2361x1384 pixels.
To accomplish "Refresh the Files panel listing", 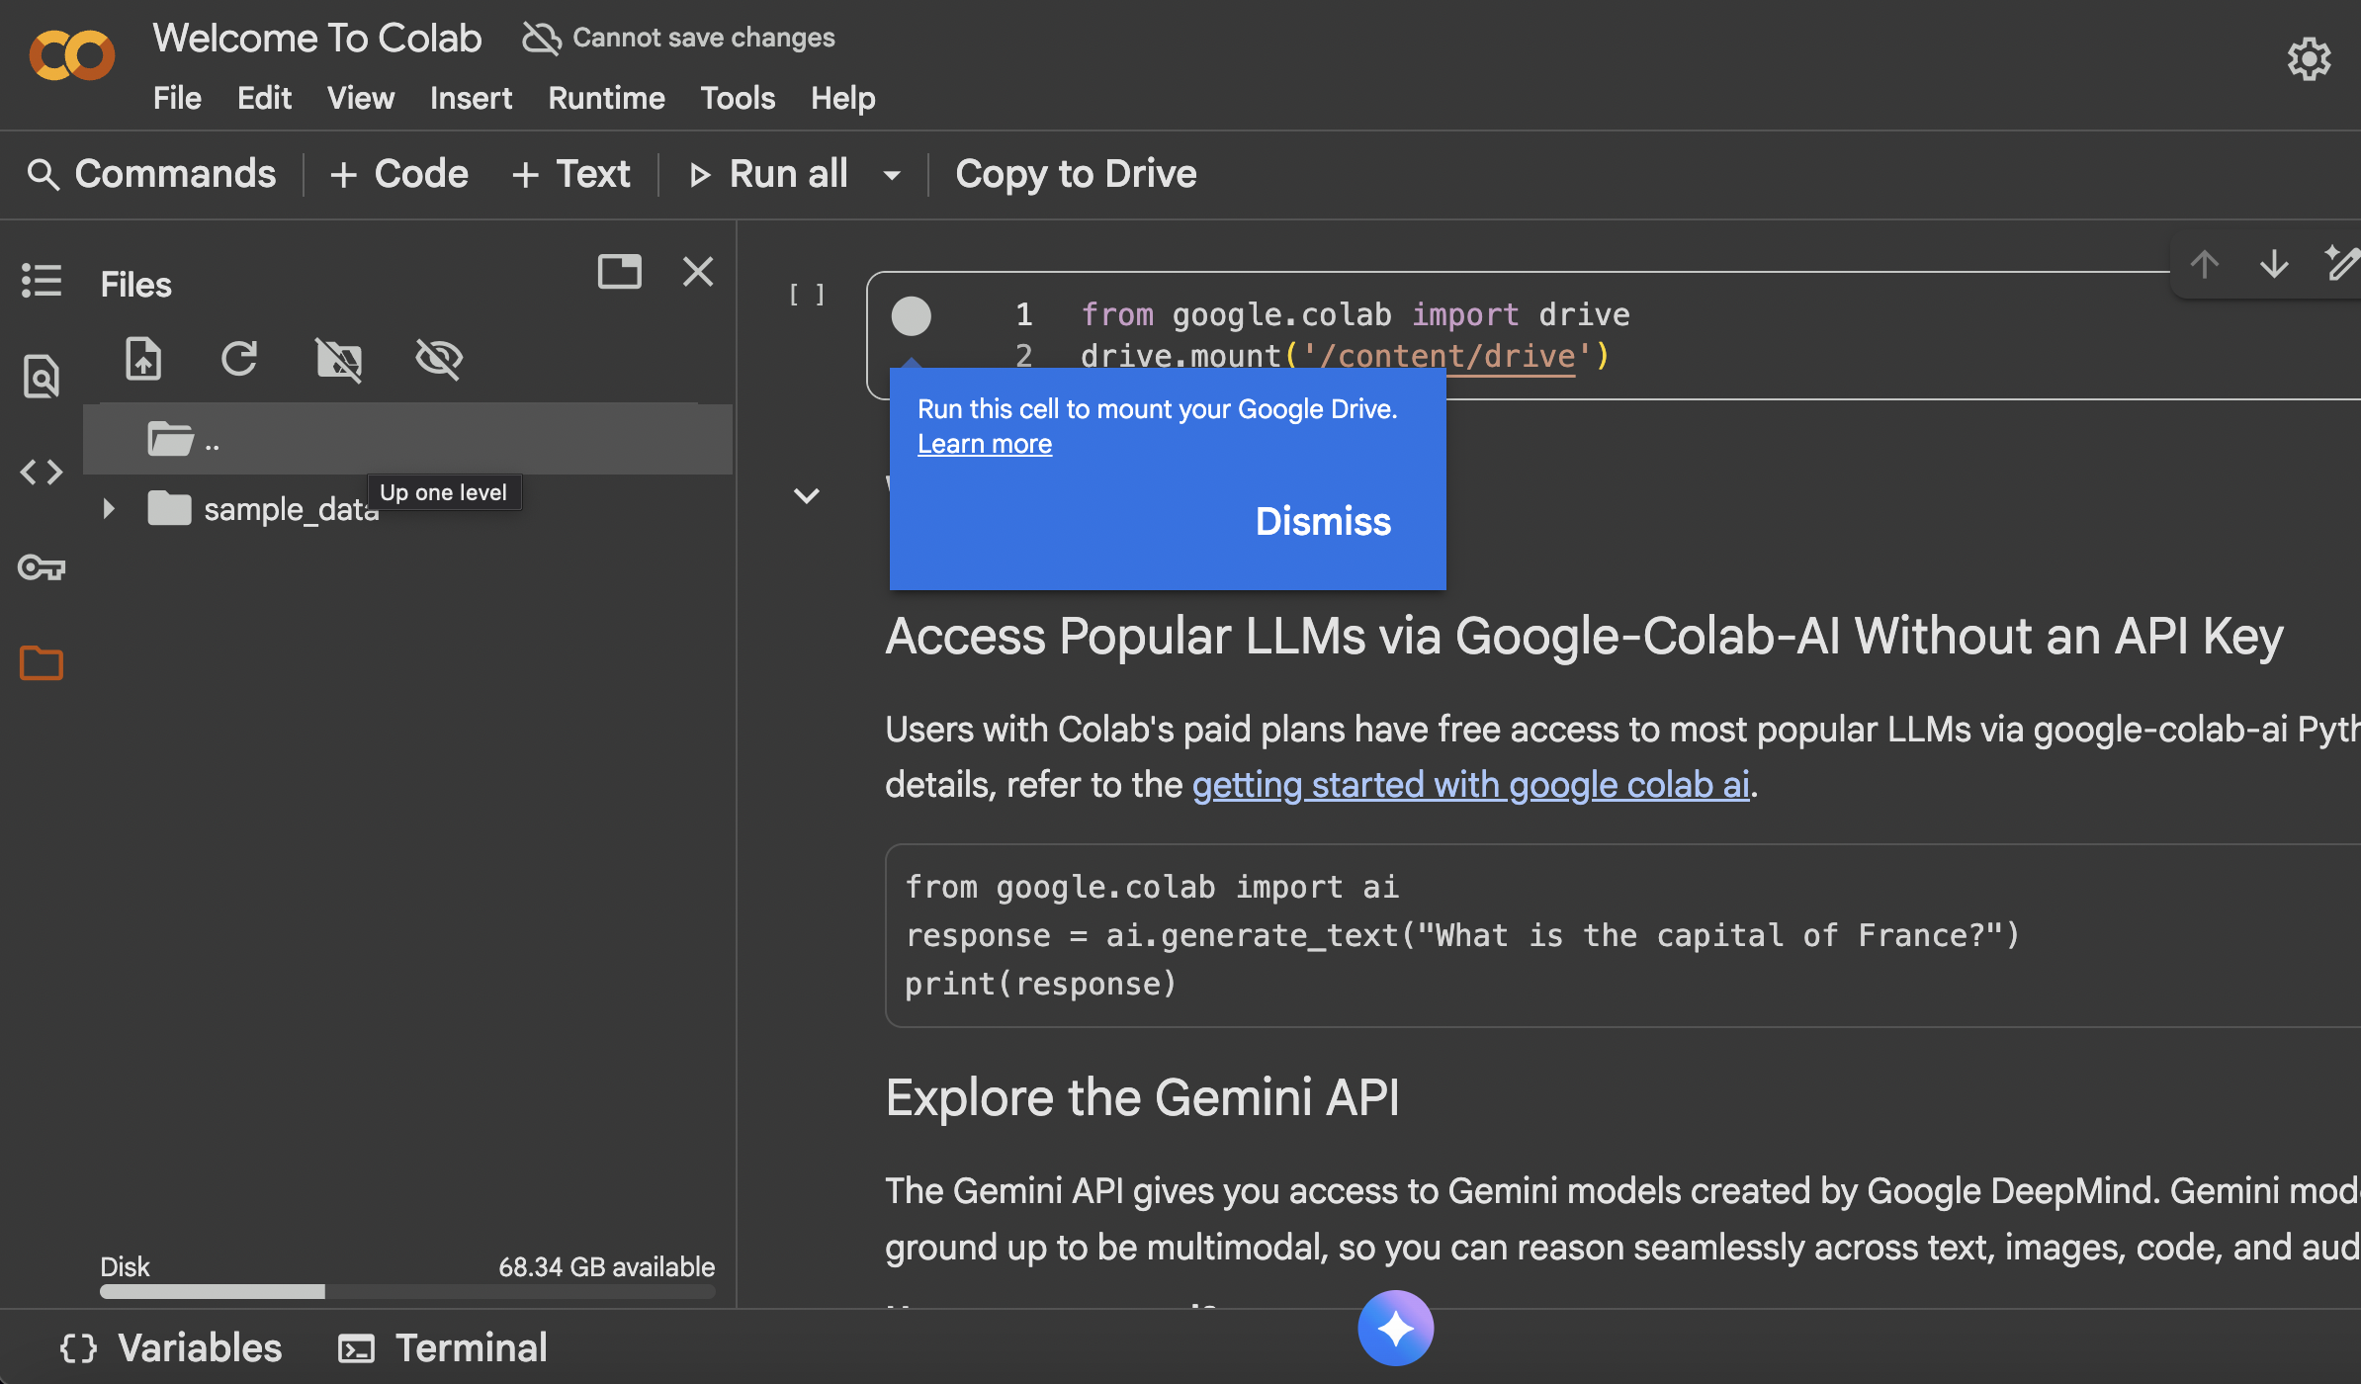I will [239, 359].
